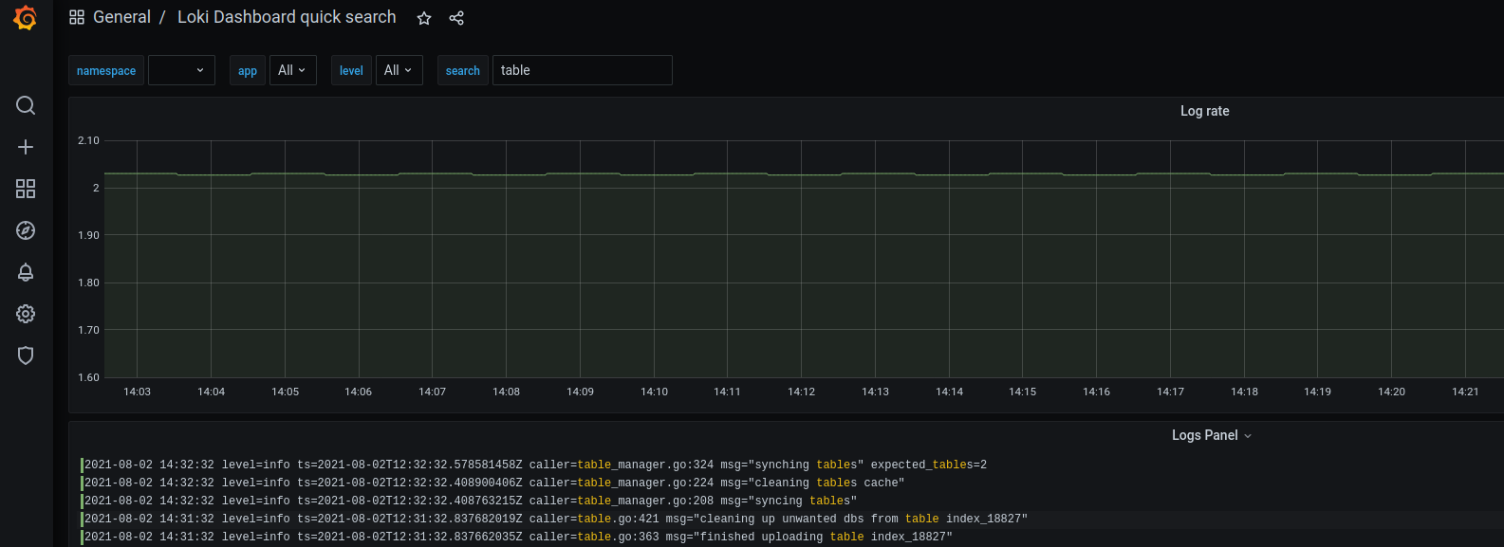The image size is (1504, 547).
Task: Click the search text field containing table
Action: [582, 70]
